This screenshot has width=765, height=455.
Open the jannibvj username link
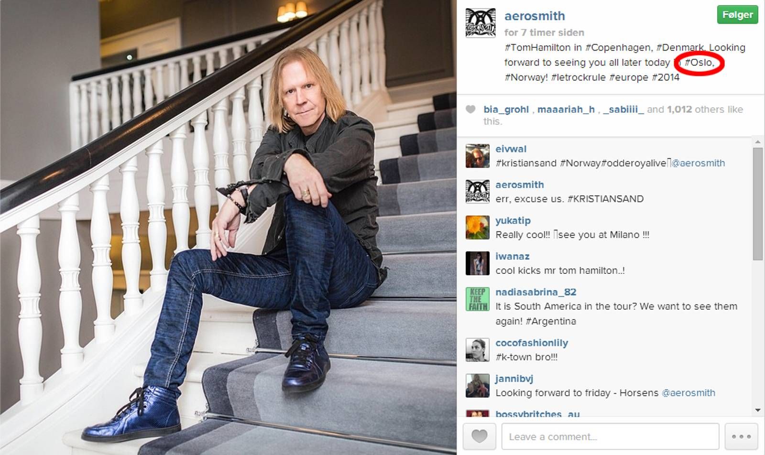[514, 379]
